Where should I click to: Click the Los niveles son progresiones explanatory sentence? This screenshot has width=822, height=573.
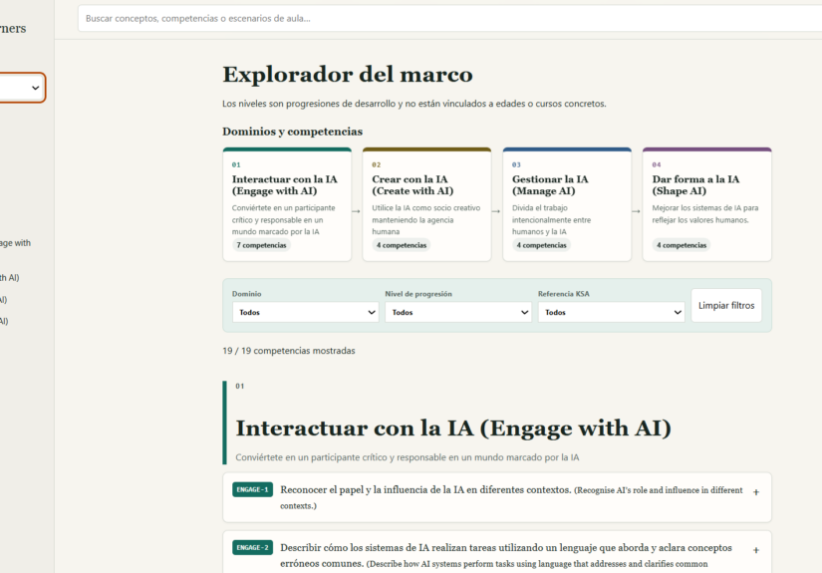414,104
